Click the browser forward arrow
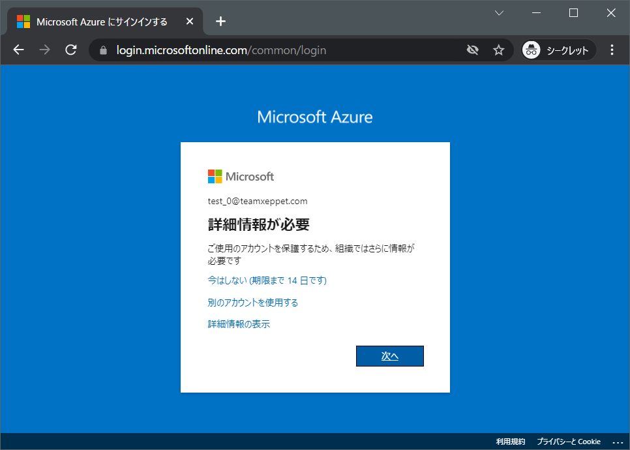Image resolution: width=630 pixels, height=450 pixels. click(44, 50)
